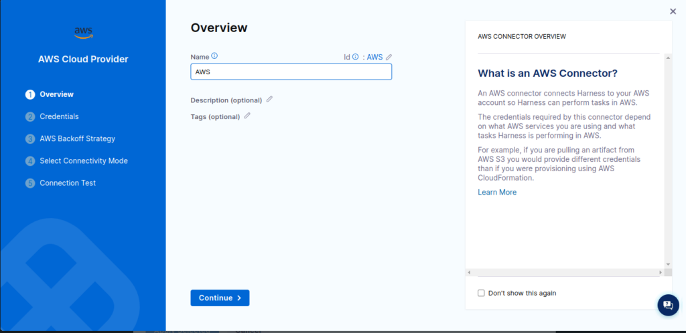686x333 pixels.
Task: Click the Name info icon
Action: click(214, 57)
